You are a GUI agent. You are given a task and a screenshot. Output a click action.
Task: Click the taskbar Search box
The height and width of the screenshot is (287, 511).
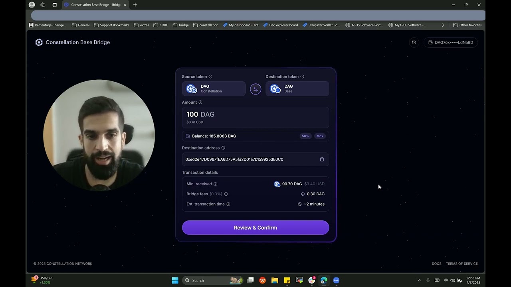click(x=213, y=280)
